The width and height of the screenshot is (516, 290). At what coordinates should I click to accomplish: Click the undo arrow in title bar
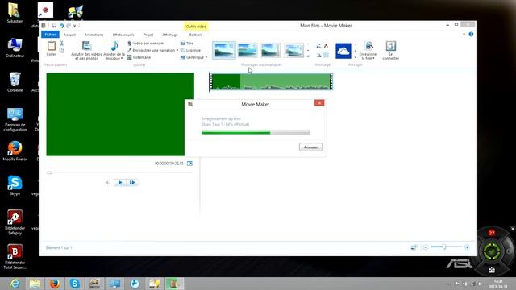[61, 26]
